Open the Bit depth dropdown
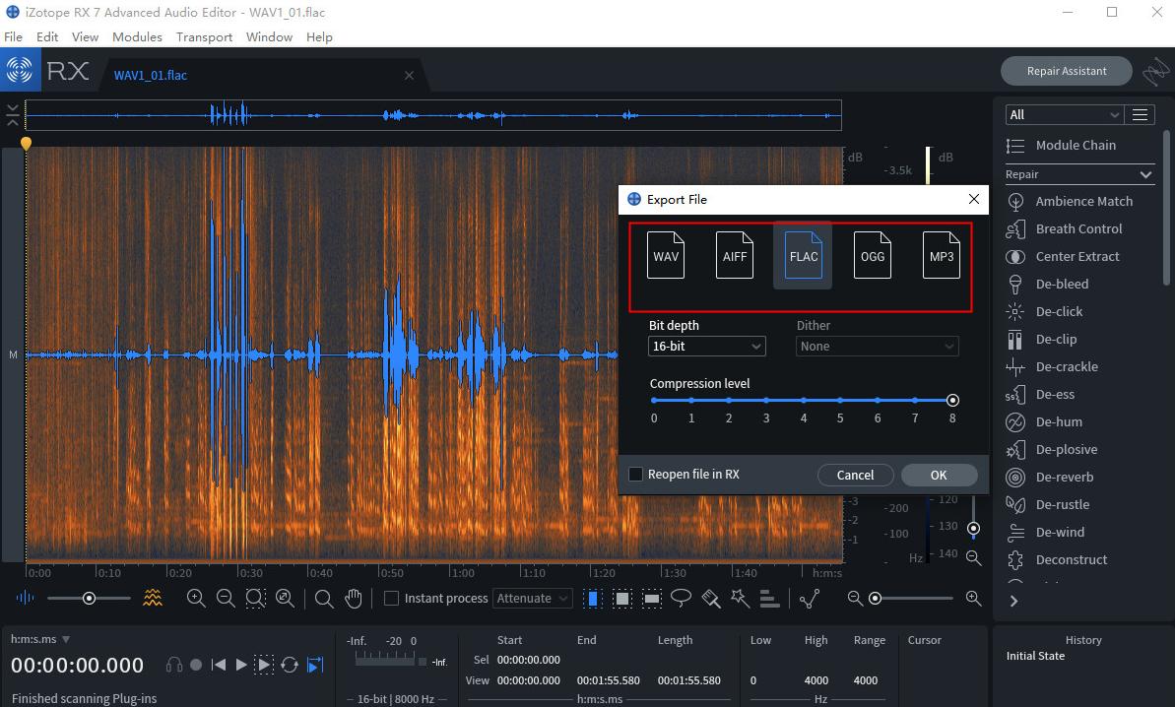This screenshot has width=1175, height=707. [706, 347]
